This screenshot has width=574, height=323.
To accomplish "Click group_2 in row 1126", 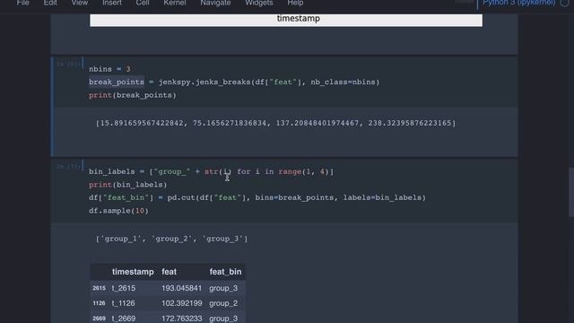I will [223, 303].
